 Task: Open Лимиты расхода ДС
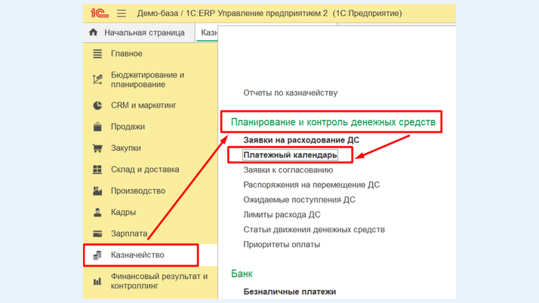click(282, 215)
